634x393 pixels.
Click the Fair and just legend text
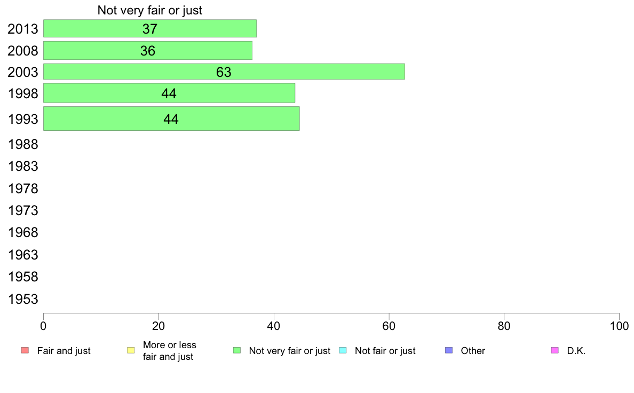coord(64,351)
